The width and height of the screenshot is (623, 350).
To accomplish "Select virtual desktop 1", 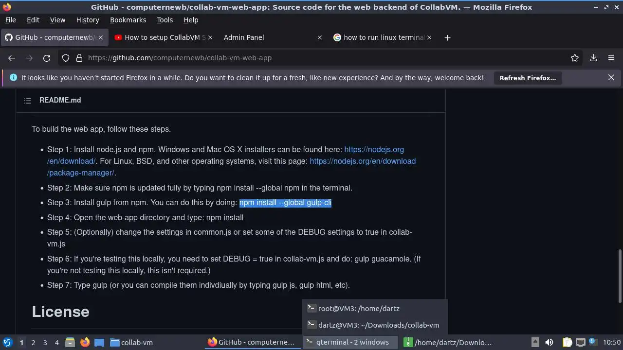I will coord(21,342).
